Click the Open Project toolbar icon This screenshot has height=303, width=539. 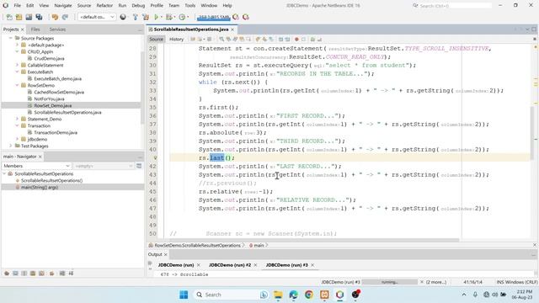(29, 17)
